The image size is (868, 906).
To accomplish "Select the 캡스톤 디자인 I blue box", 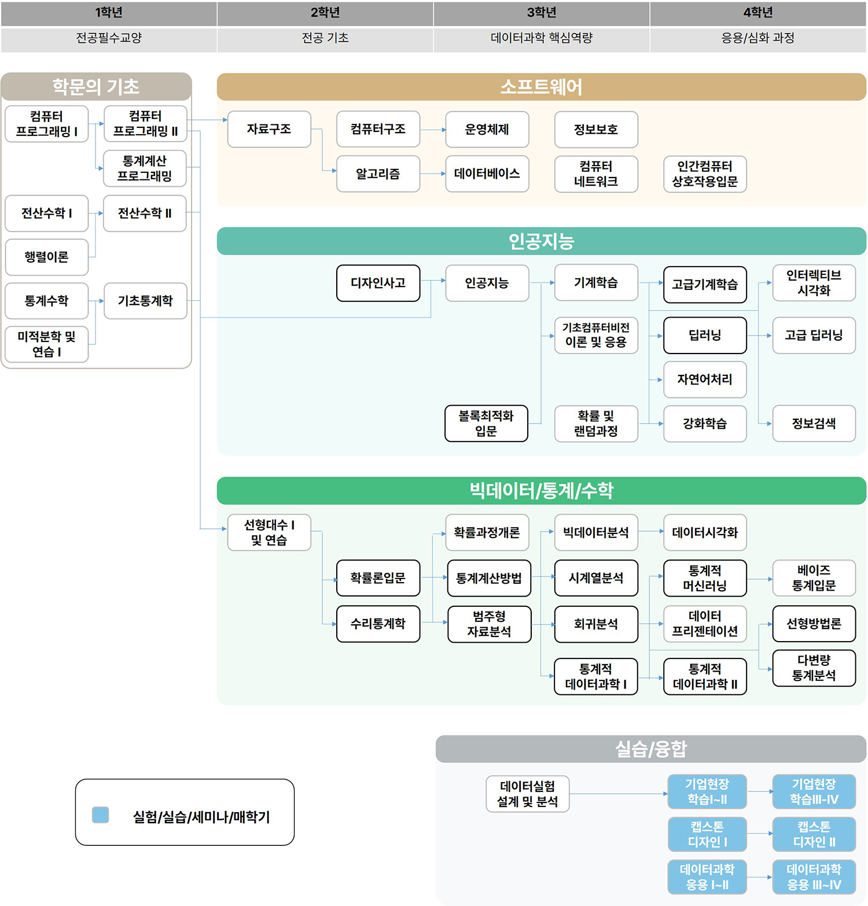I will click(x=707, y=834).
